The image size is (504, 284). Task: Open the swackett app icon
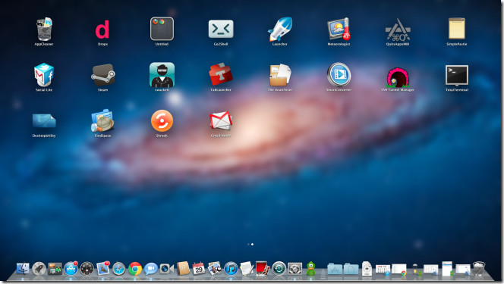162,75
